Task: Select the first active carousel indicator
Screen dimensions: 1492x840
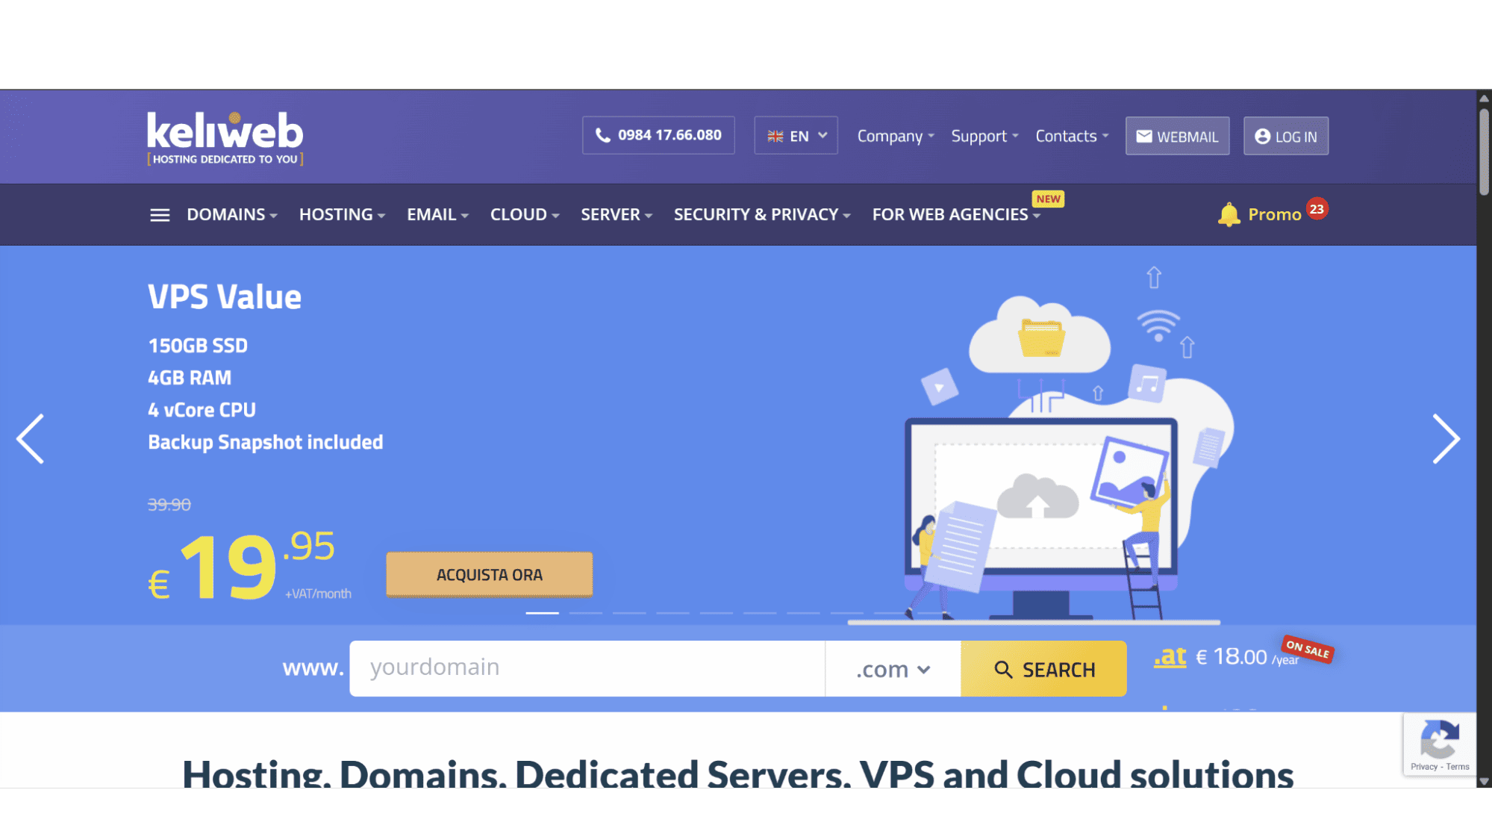Action: [x=543, y=613]
